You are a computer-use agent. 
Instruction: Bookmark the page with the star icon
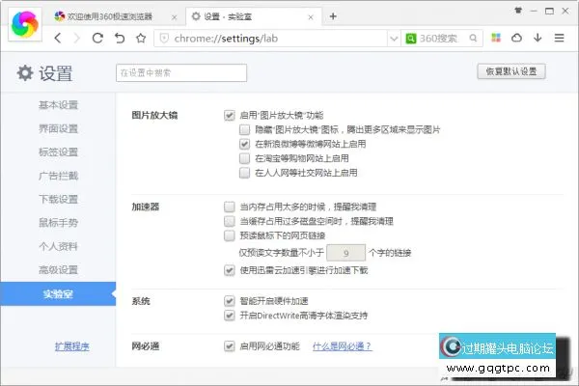141,38
